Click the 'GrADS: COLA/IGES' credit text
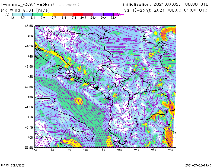The width and height of the screenshot is (217, 167). click(x=13, y=165)
